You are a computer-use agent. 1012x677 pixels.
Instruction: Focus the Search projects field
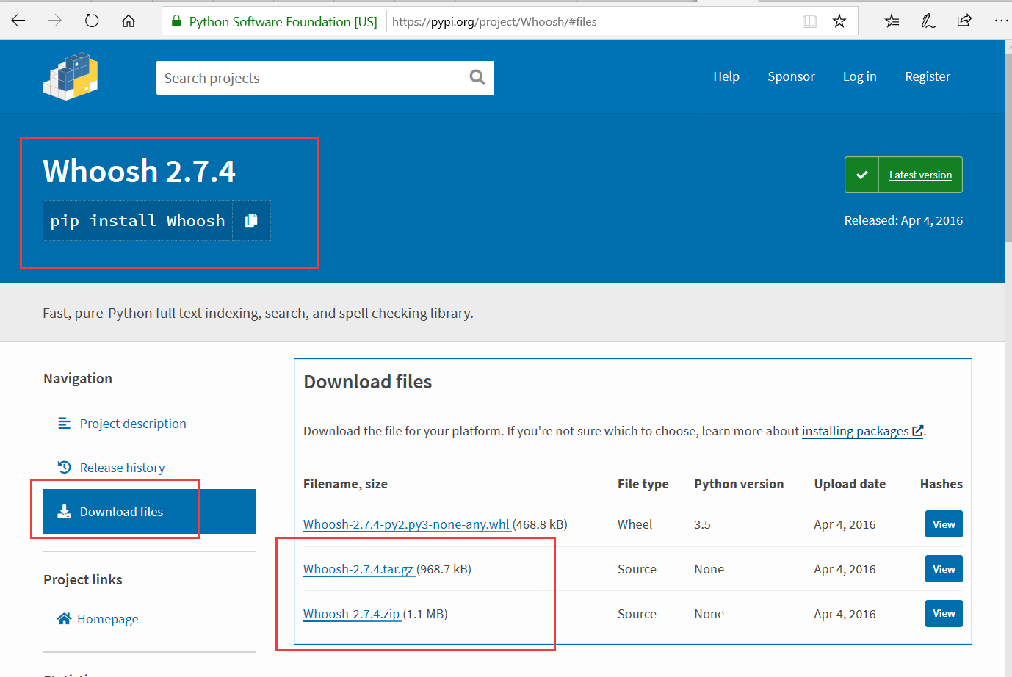tap(325, 78)
